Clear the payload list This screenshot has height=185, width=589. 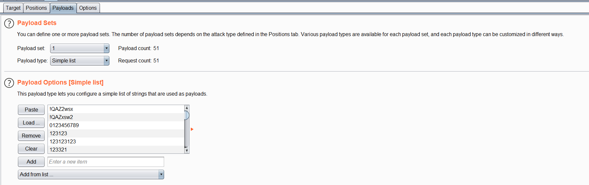[x=31, y=149]
